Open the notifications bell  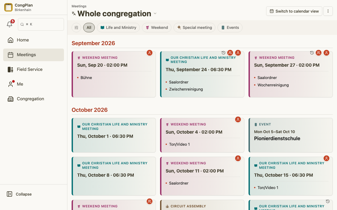(x=9, y=24)
